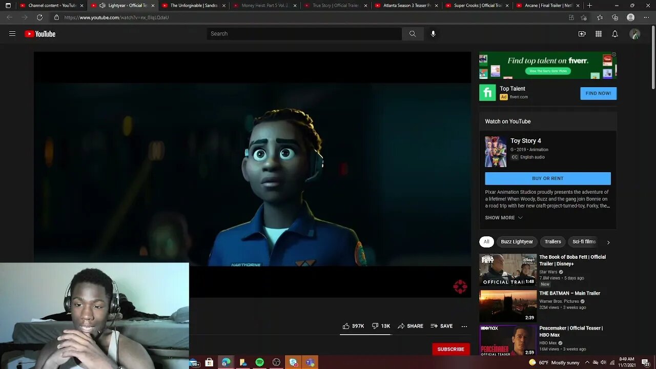Screen dimensions: 656x369
Task: Open browser Collections
Action: click(615, 17)
